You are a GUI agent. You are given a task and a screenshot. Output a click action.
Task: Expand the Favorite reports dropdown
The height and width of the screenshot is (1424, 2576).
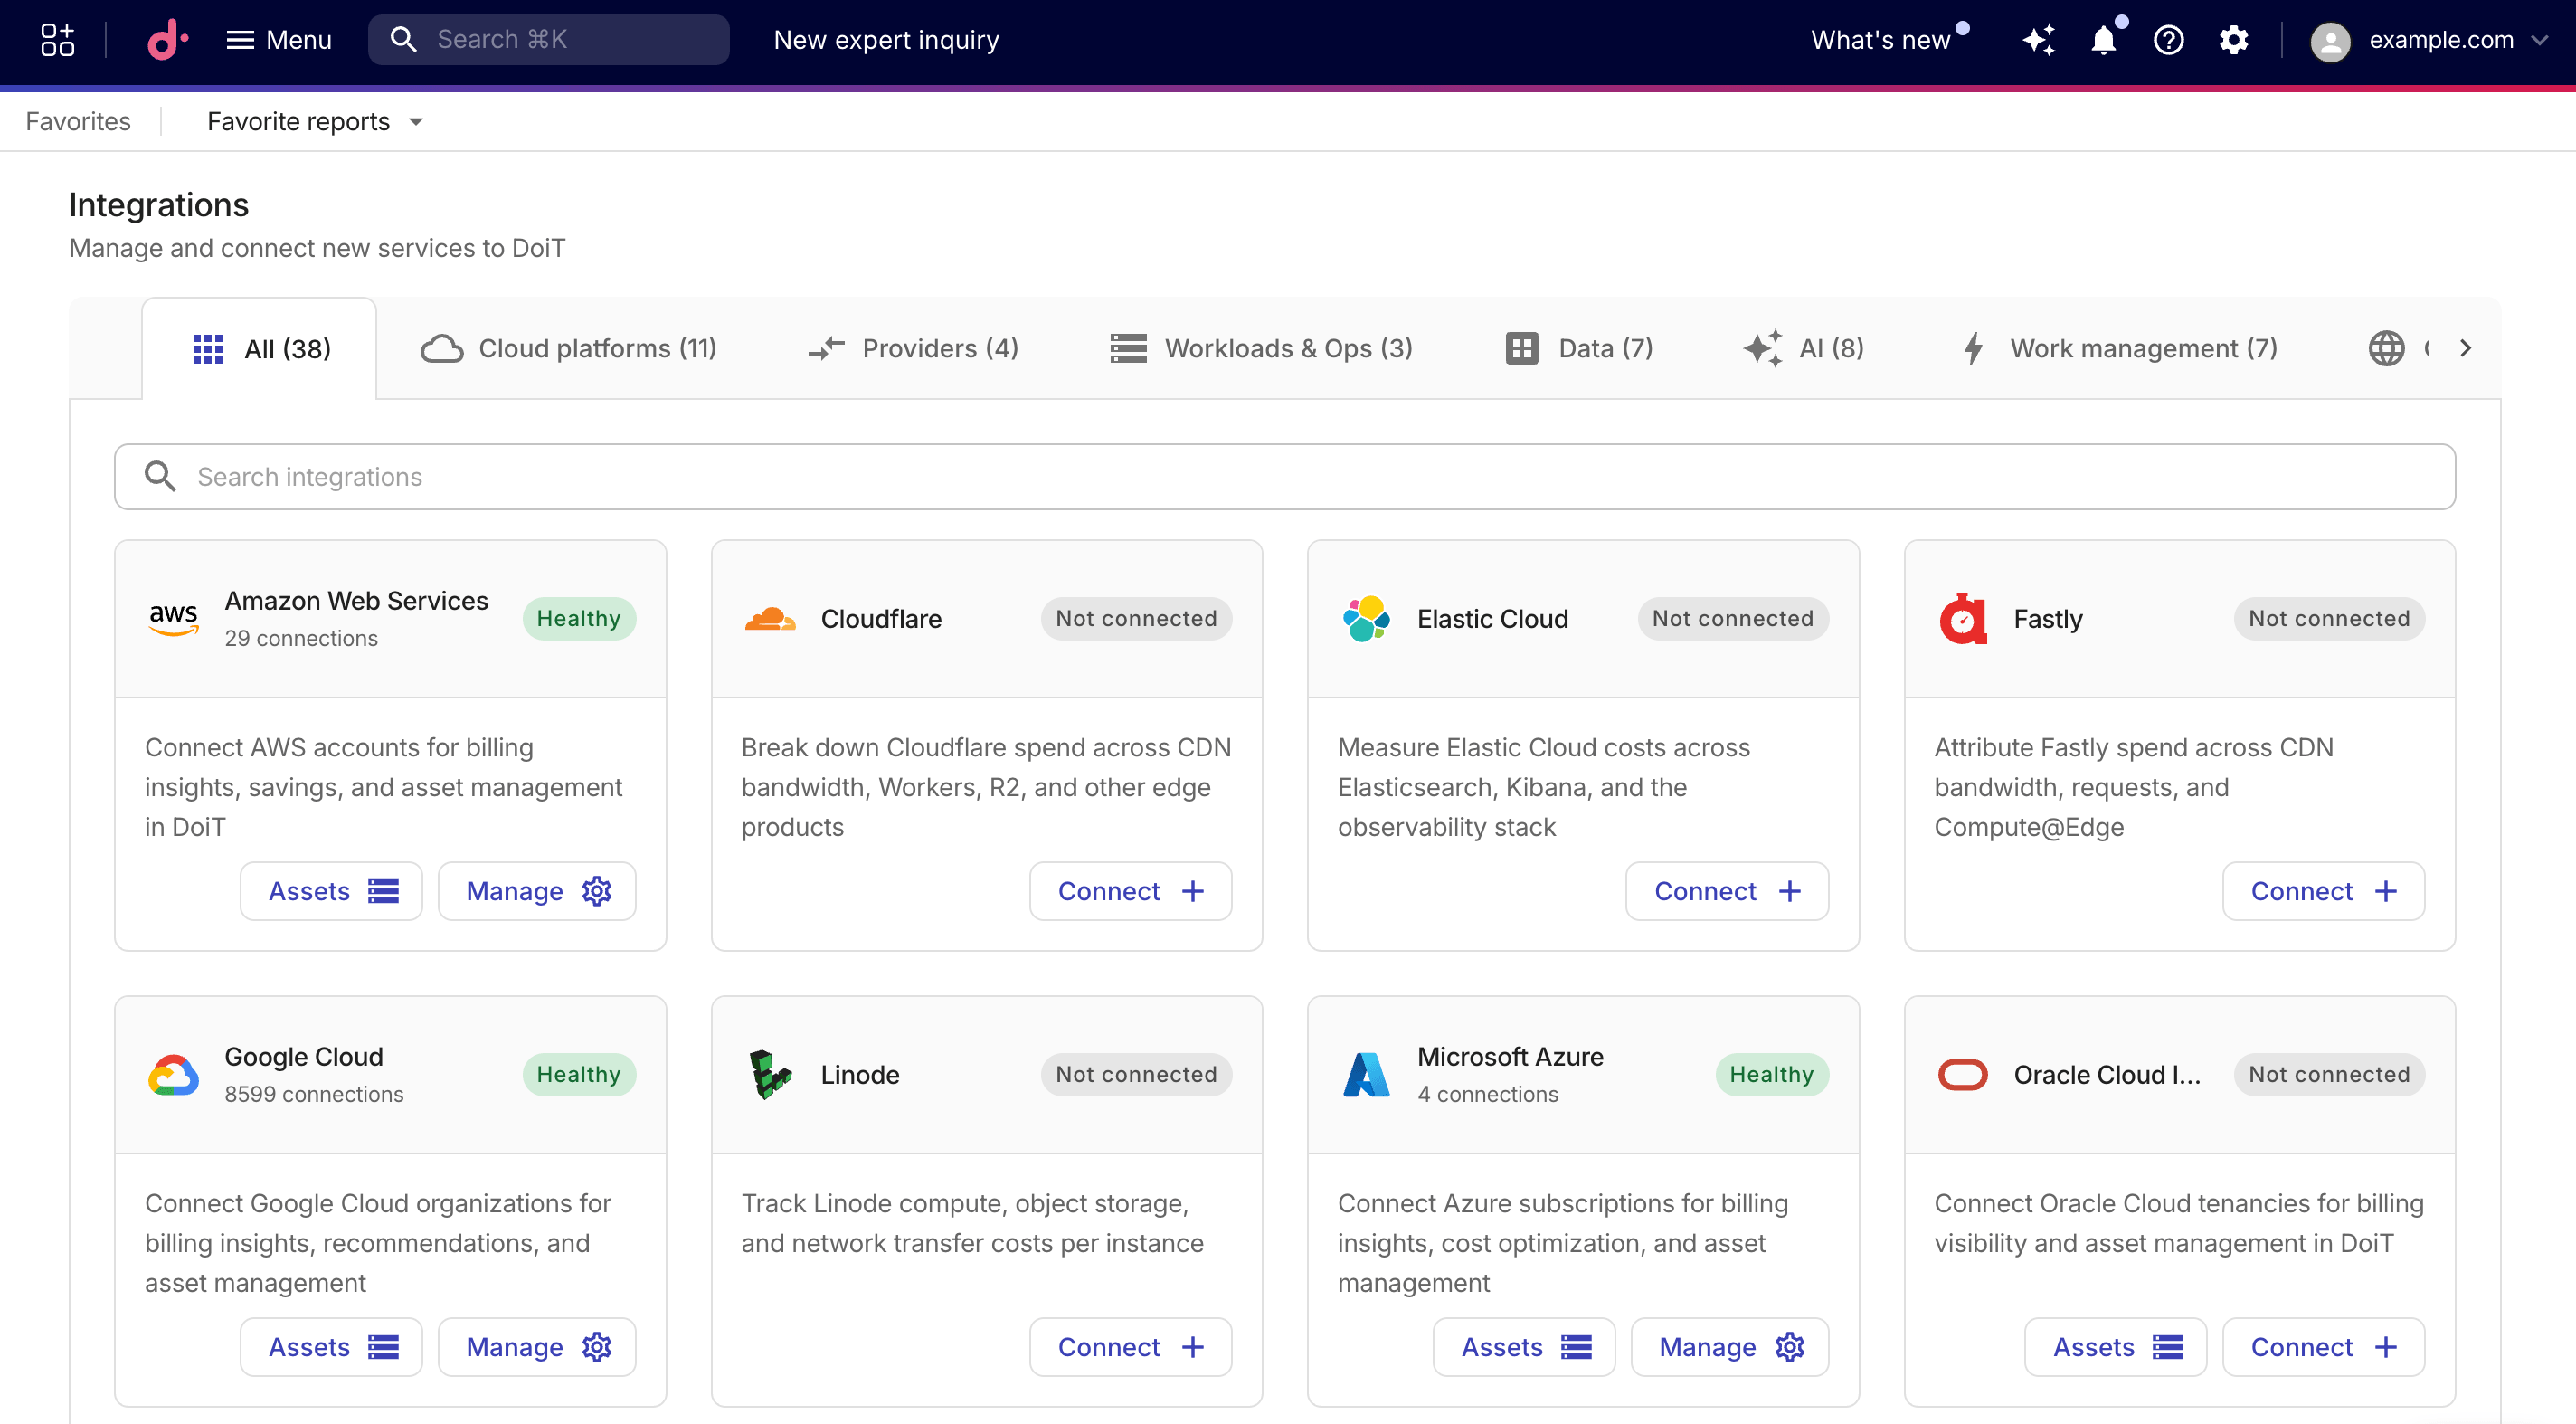[315, 121]
